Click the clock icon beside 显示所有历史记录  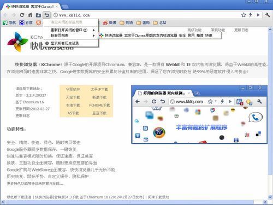coord(47,43)
